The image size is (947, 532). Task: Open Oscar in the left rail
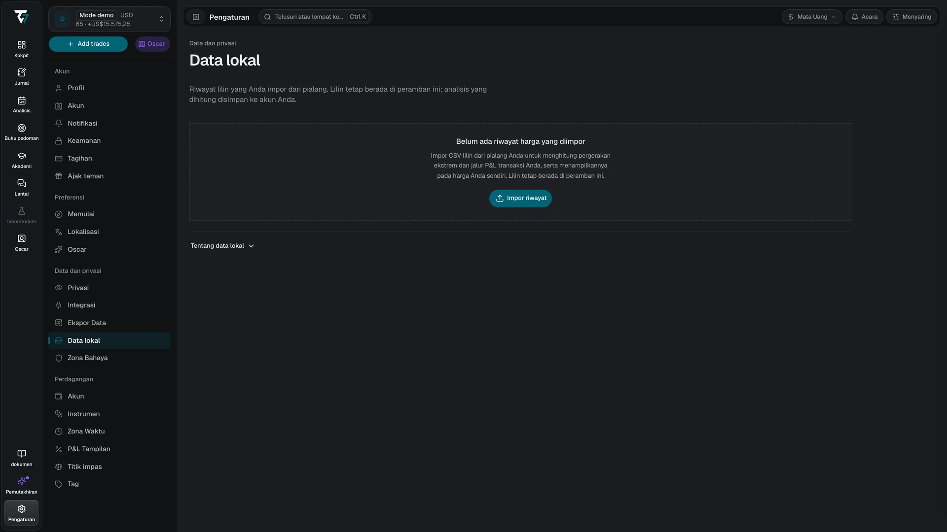pos(21,243)
